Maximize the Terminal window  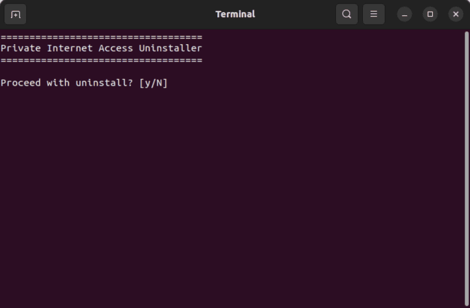(x=430, y=14)
